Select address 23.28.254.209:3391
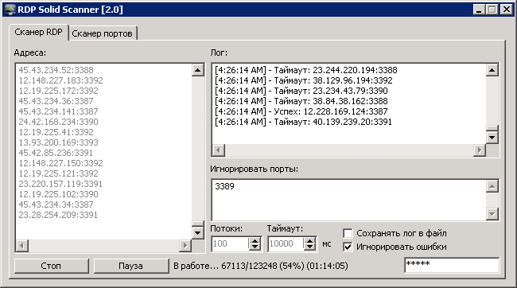The width and height of the screenshot is (517, 288). click(58, 215)
